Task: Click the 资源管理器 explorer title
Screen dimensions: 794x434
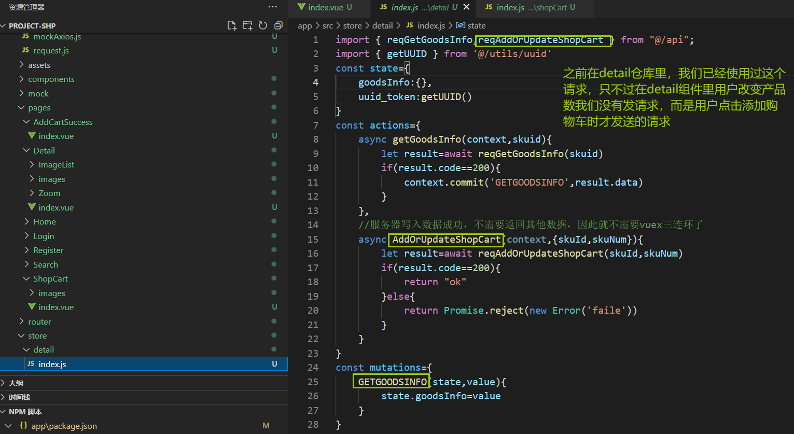Action: [27, 7]
